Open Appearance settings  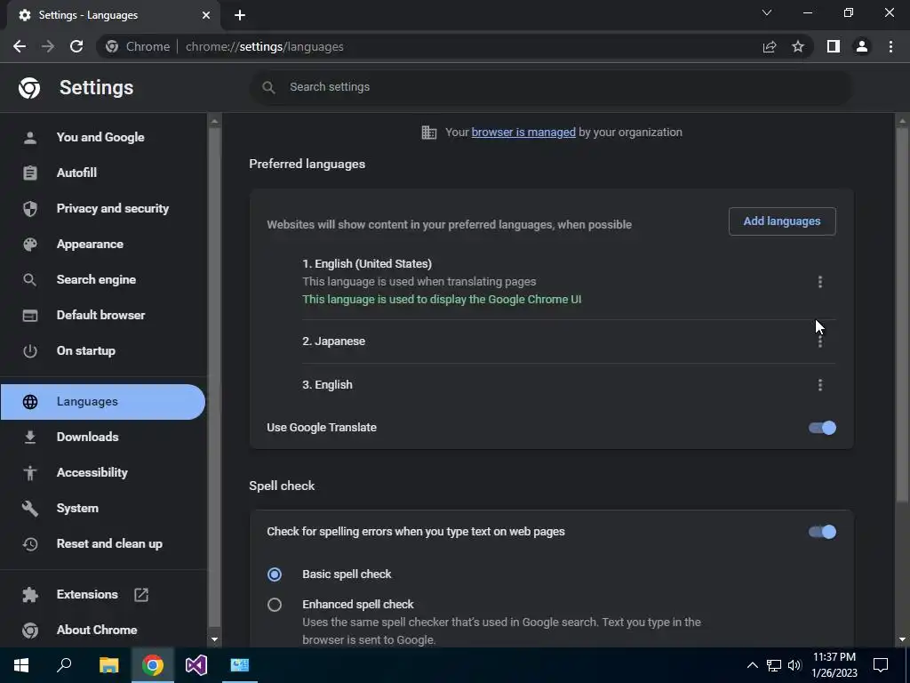coord(103,244)
